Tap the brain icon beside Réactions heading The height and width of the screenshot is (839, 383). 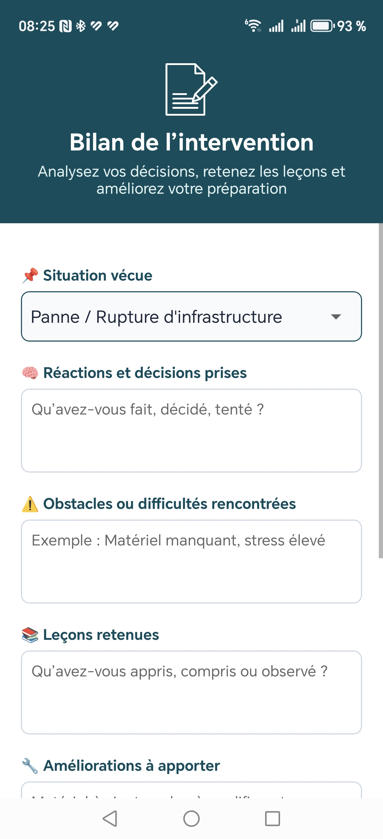[x=30, y=373]
